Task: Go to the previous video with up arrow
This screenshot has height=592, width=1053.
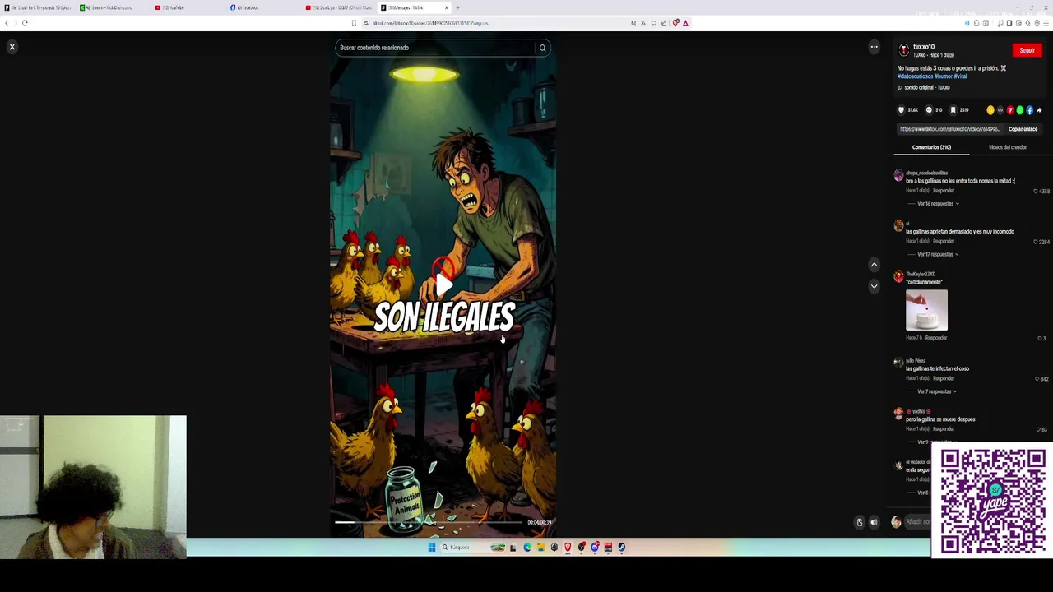Action: [874, 265]
